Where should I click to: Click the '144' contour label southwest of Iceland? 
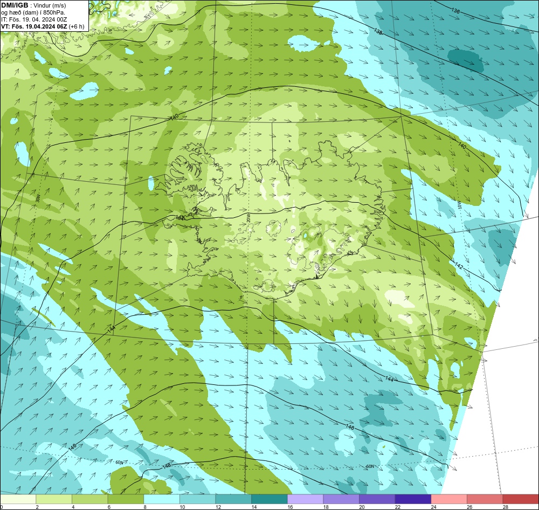click(110, 329)
